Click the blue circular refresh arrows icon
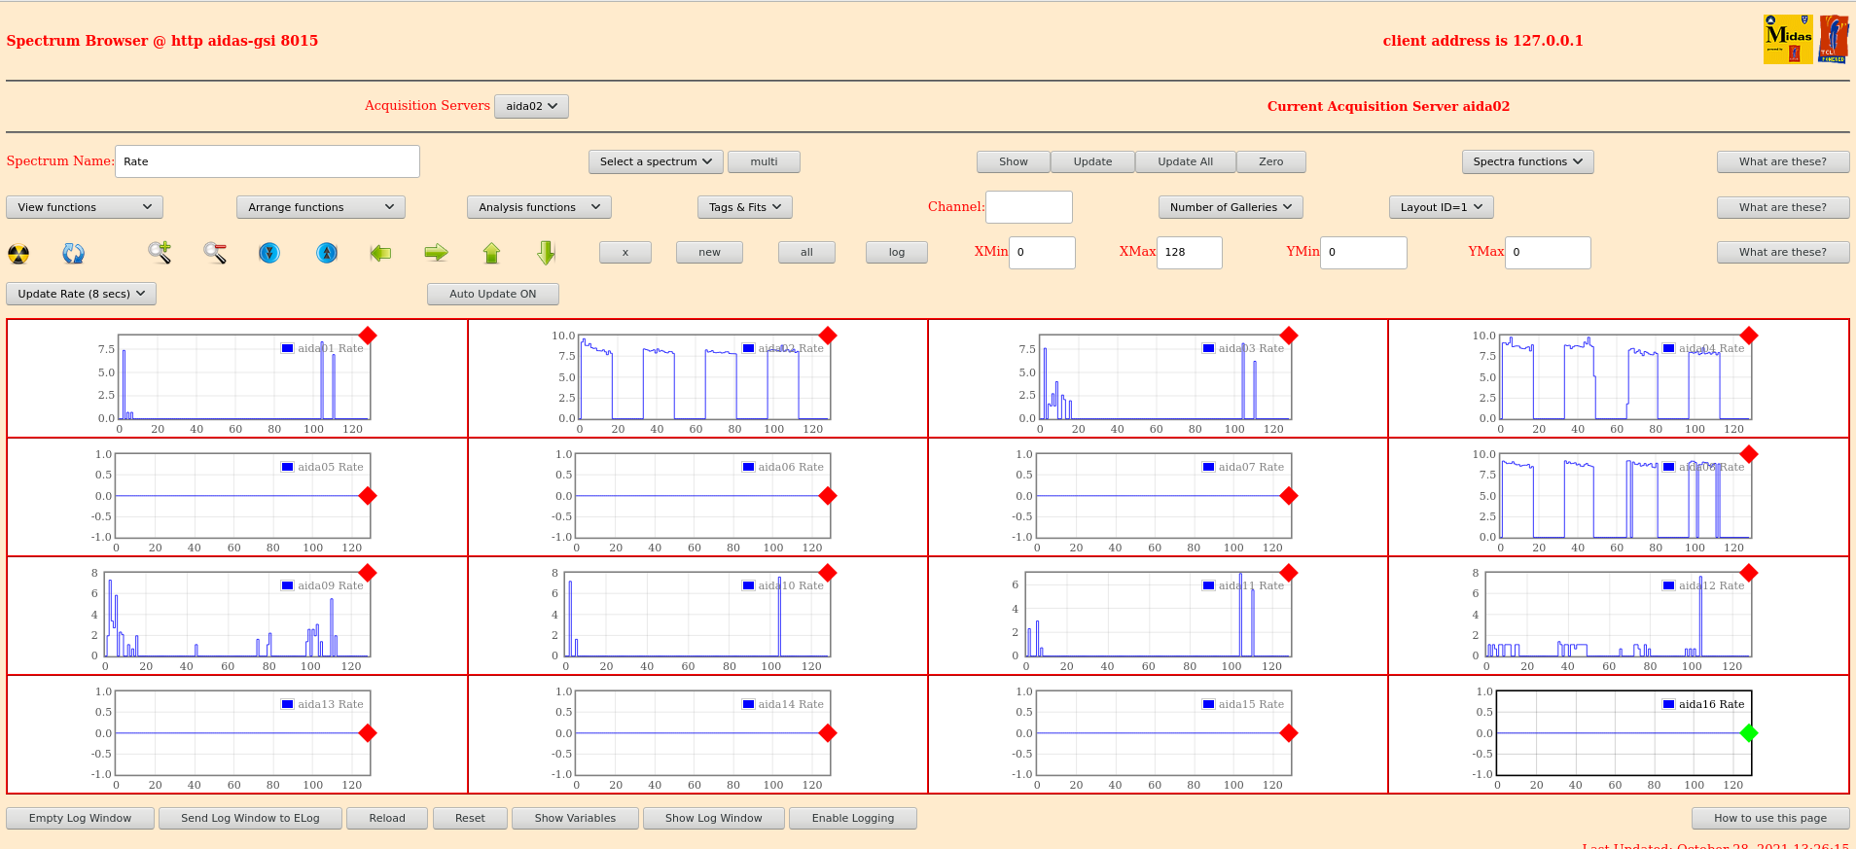This screenshot has width=1856, height=849. (x=74, y=254)
